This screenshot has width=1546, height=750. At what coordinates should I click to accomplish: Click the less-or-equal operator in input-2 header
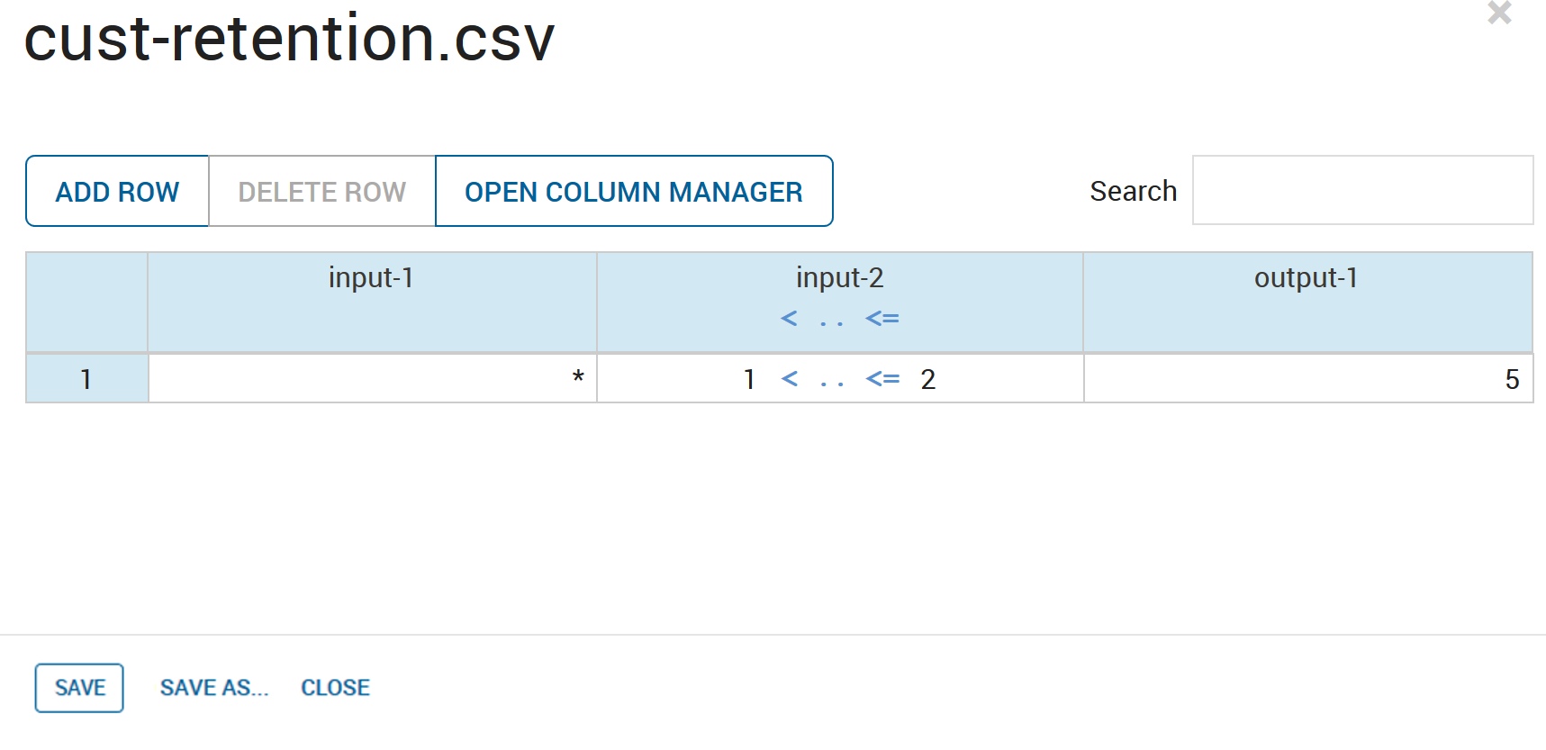(x=882, y=318)
